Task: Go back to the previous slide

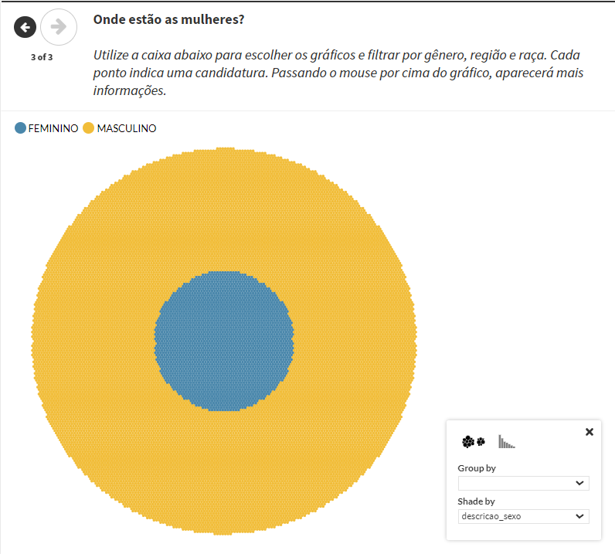Action: (x=25, y=28)
